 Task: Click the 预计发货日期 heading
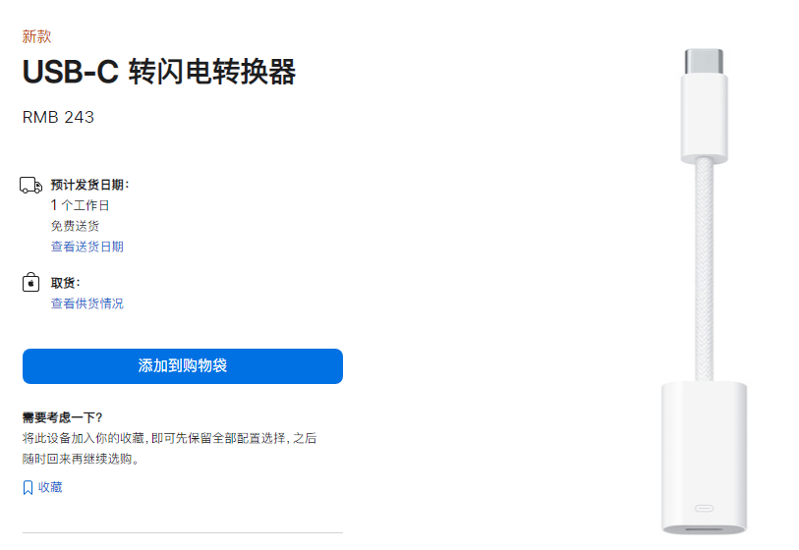pos(89,185)
